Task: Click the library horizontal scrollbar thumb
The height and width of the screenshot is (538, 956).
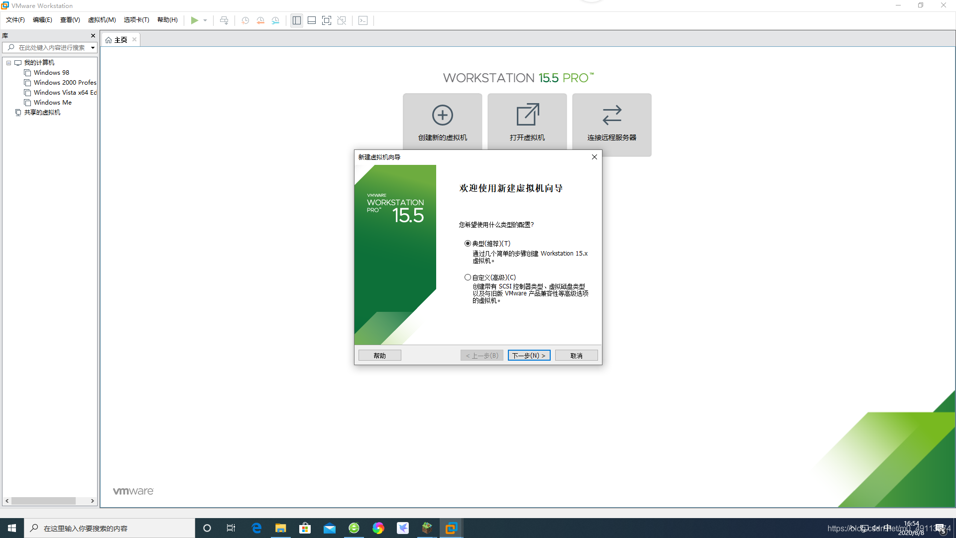Action: click(43, 501)
